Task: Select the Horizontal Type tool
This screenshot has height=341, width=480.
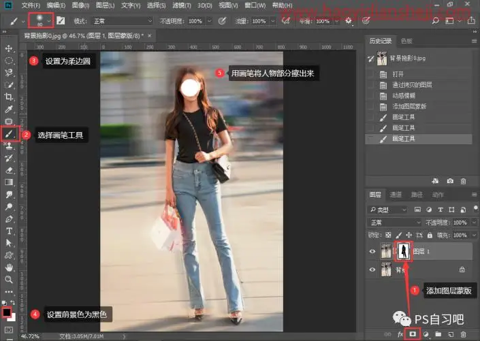Action: click(9, 231)
